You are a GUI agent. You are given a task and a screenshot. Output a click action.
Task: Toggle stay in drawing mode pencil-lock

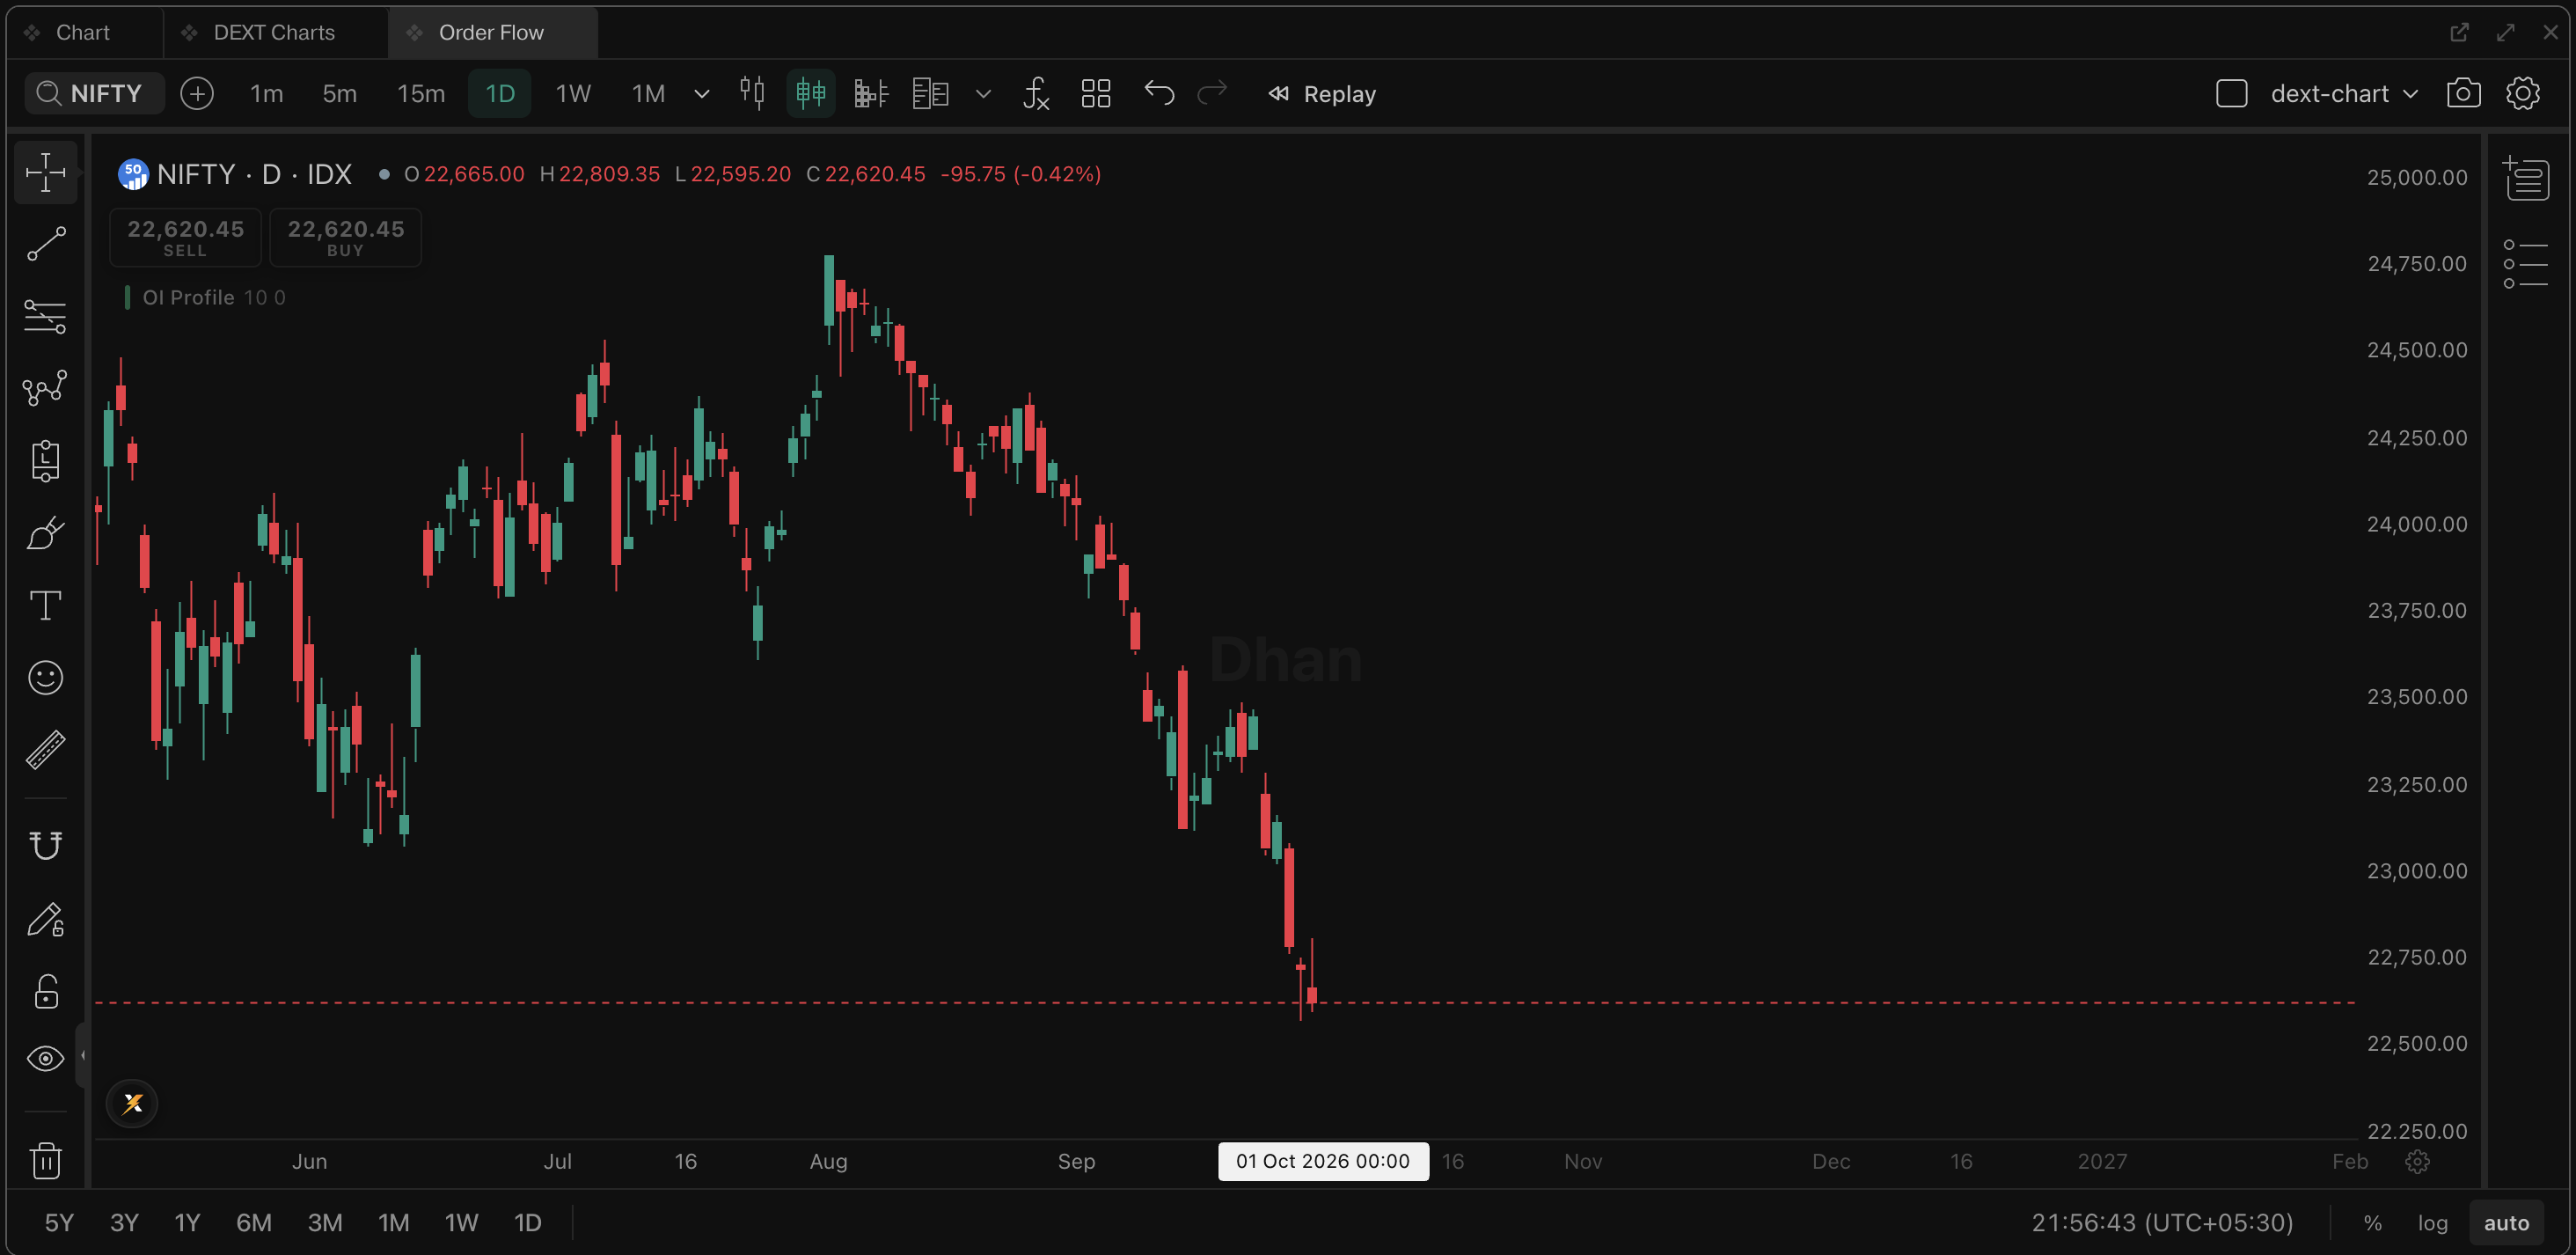[46, 920]
